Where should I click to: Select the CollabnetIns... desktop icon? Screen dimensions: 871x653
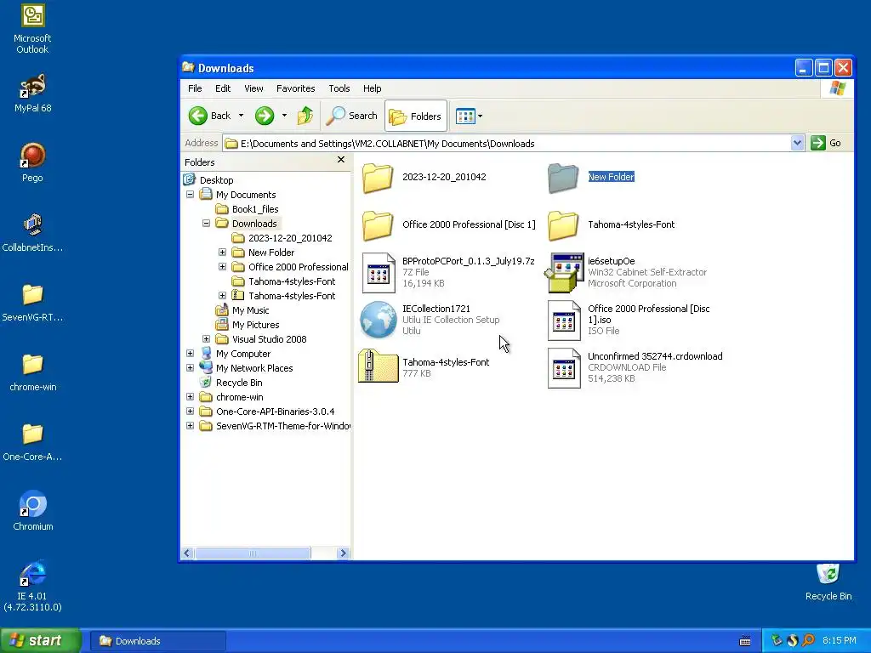tap(32, 232)
